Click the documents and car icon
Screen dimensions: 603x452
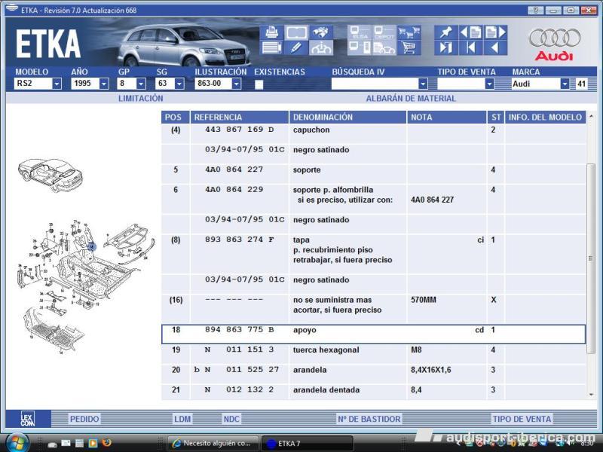[384, 48]
